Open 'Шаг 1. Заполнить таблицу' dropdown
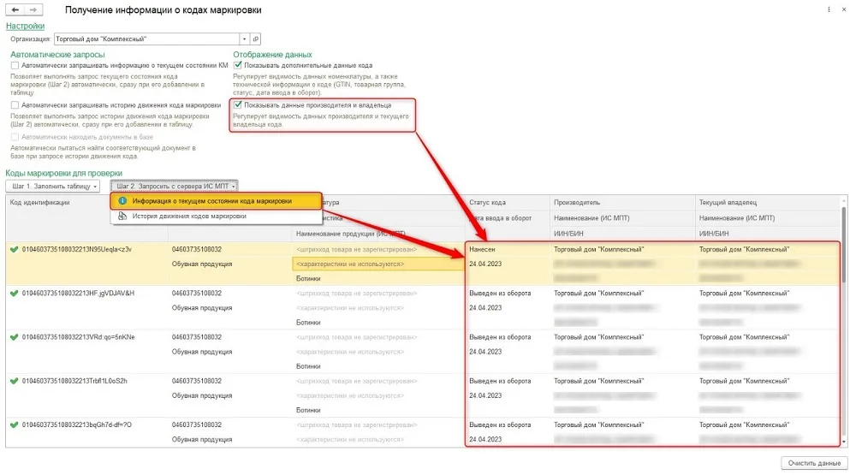This screenshot has height=475, width=856. point(53,187)
